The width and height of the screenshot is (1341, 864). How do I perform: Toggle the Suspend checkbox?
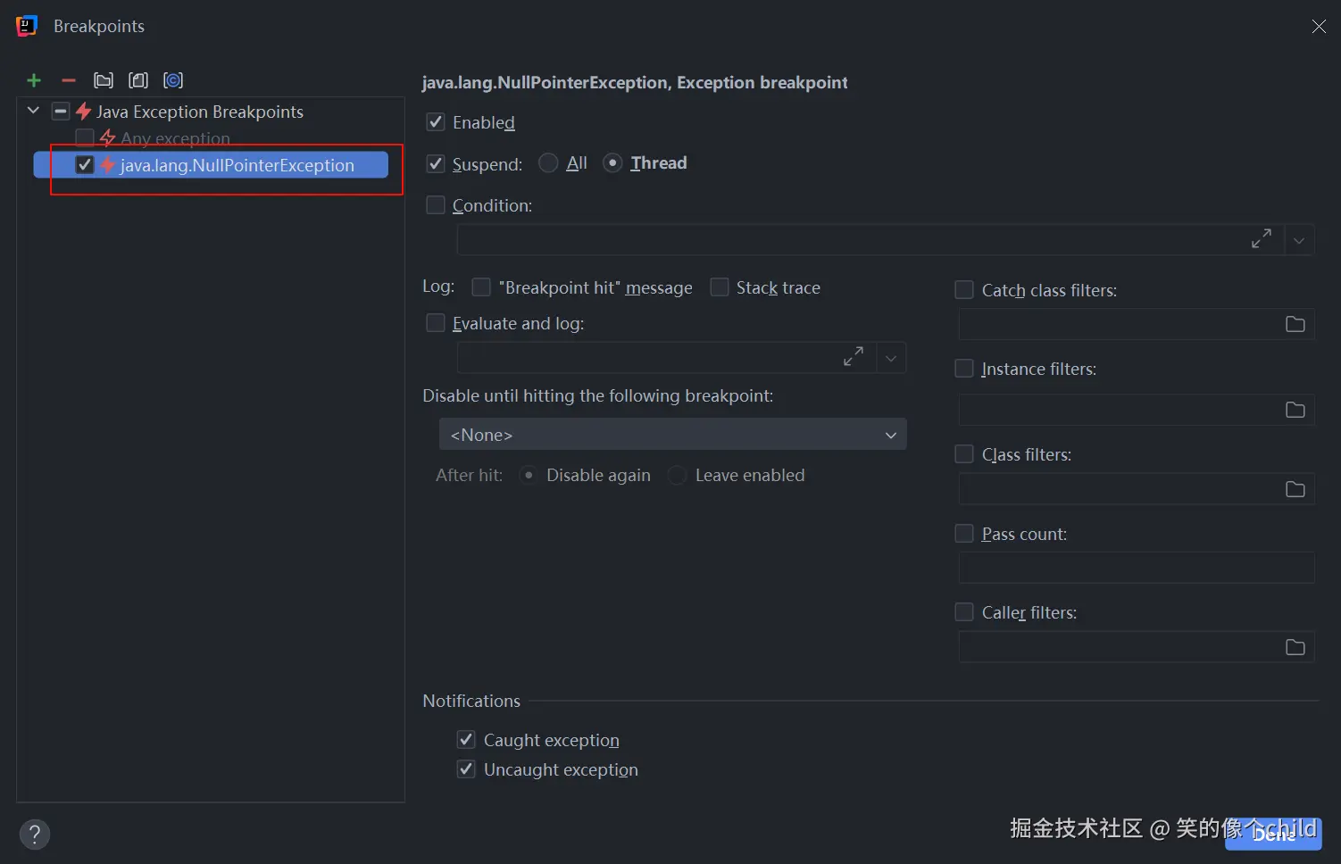coord(436,164)
